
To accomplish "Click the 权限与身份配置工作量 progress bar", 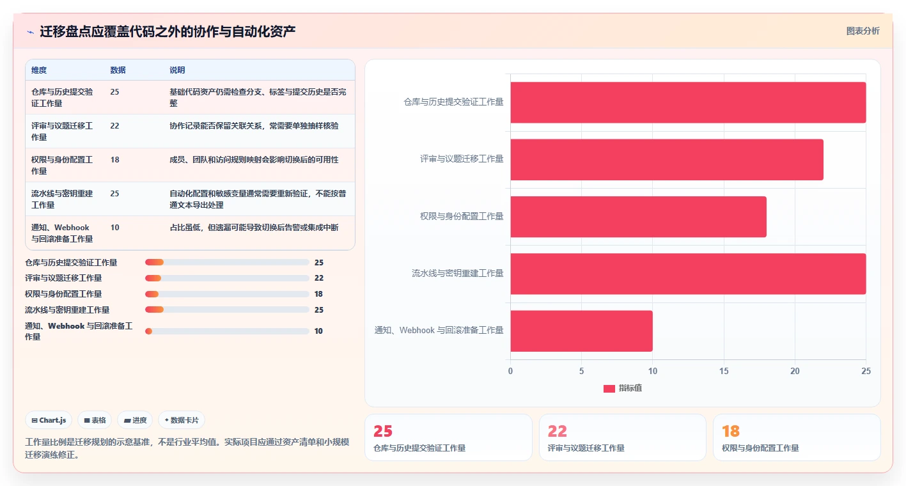I will [227, 294].
